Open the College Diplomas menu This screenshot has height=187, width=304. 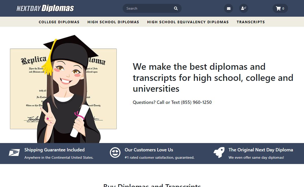[59, 22]
